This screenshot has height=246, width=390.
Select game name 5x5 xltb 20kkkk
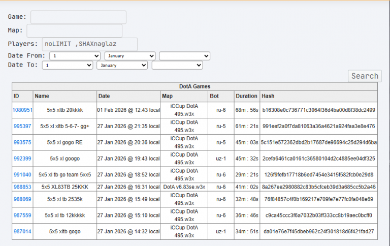(x=65, y=110)
